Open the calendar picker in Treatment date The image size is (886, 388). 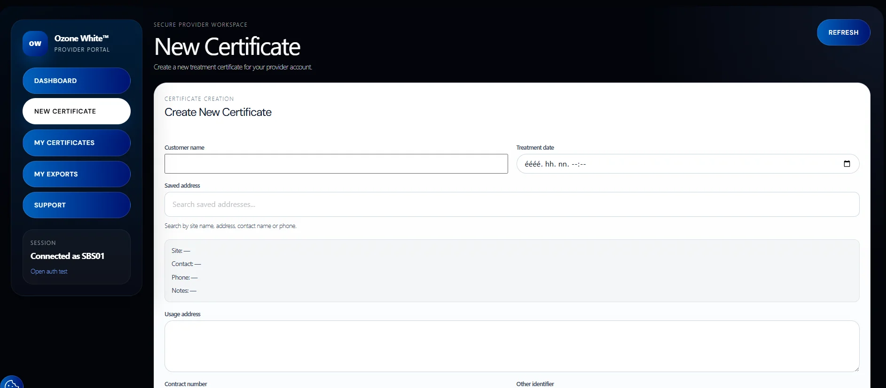pyautogui.click(x=847, y=164)
